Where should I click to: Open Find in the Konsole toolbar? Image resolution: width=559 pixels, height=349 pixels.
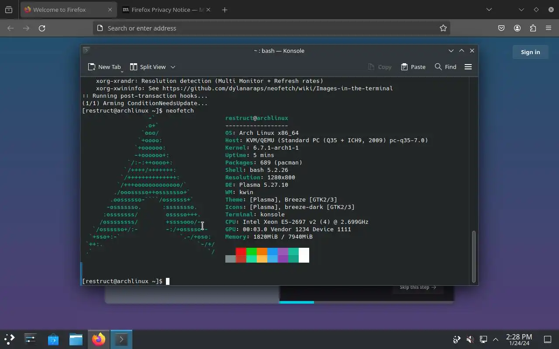[445, 67]
